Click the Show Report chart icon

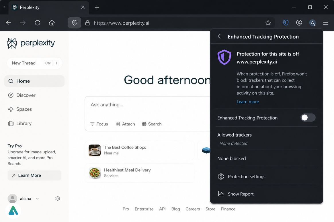point(221,194)
